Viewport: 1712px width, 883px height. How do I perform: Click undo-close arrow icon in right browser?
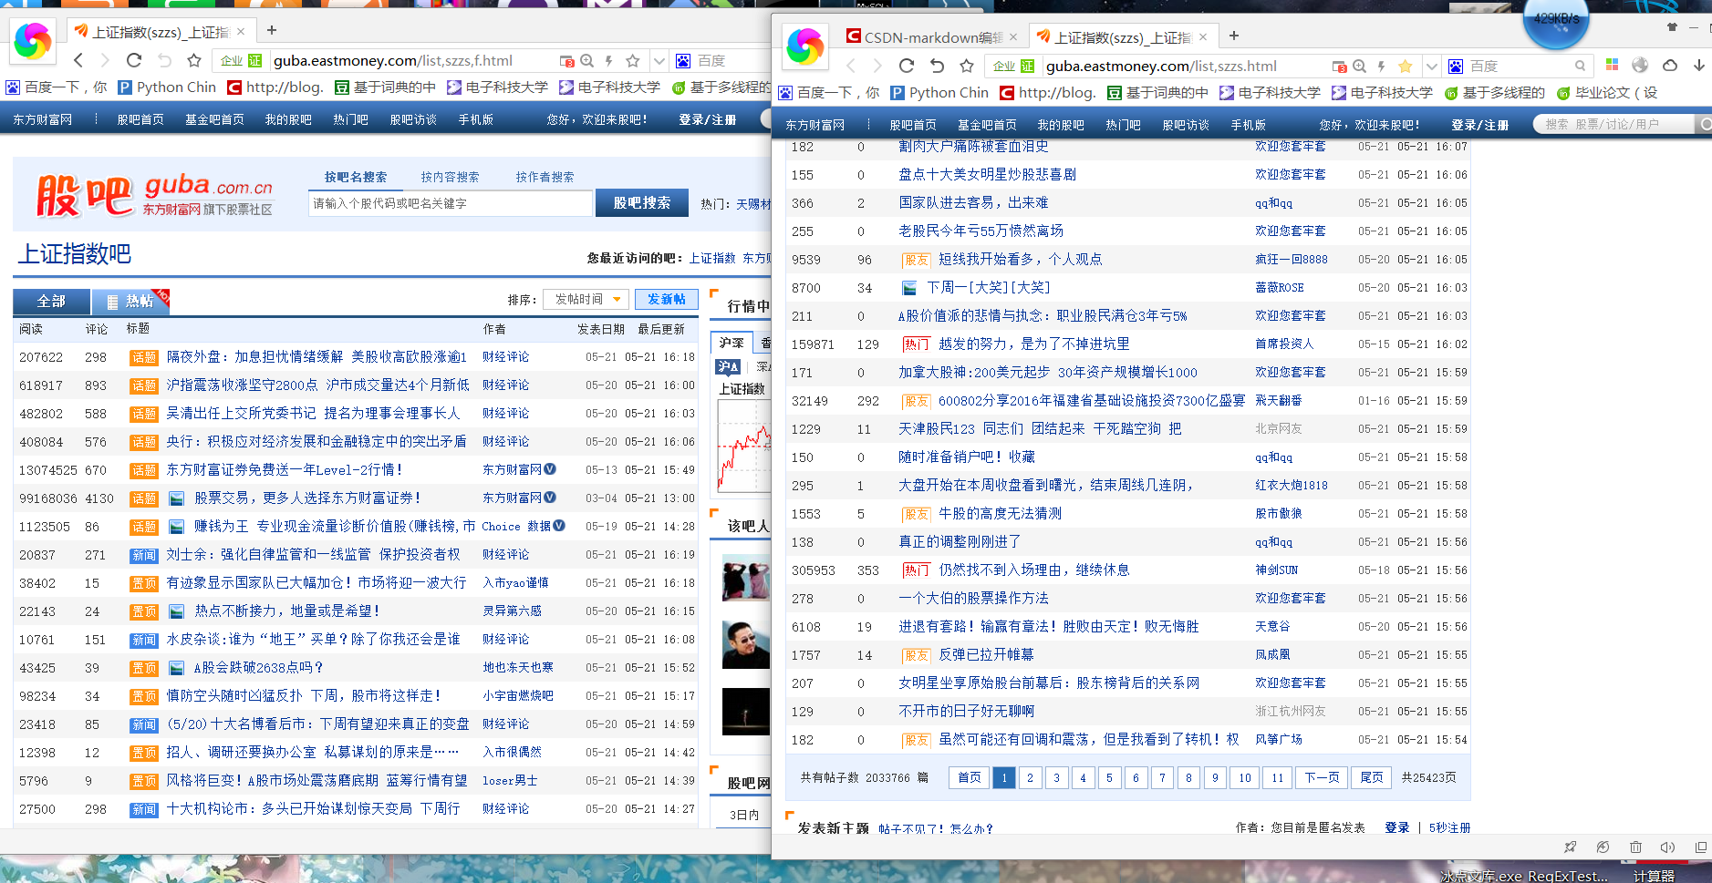tap(937, 66)
